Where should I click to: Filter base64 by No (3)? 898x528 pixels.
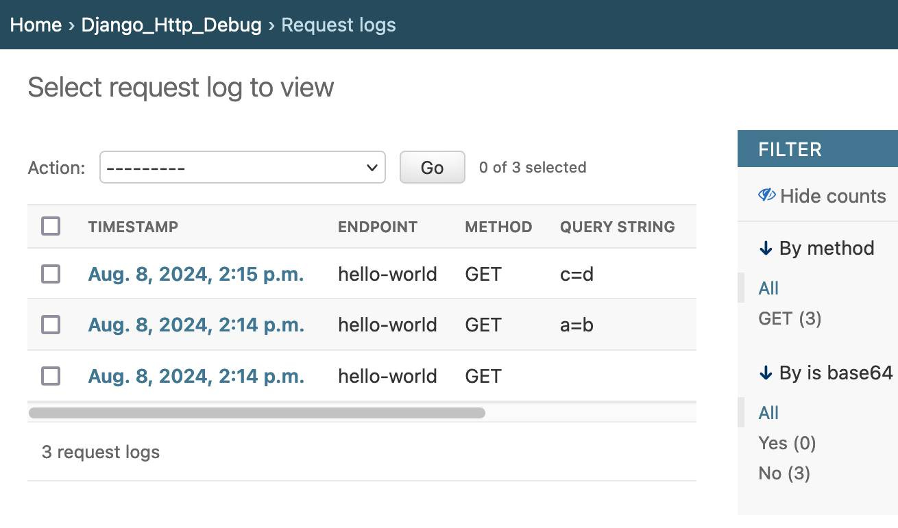(x=784, y=473)
